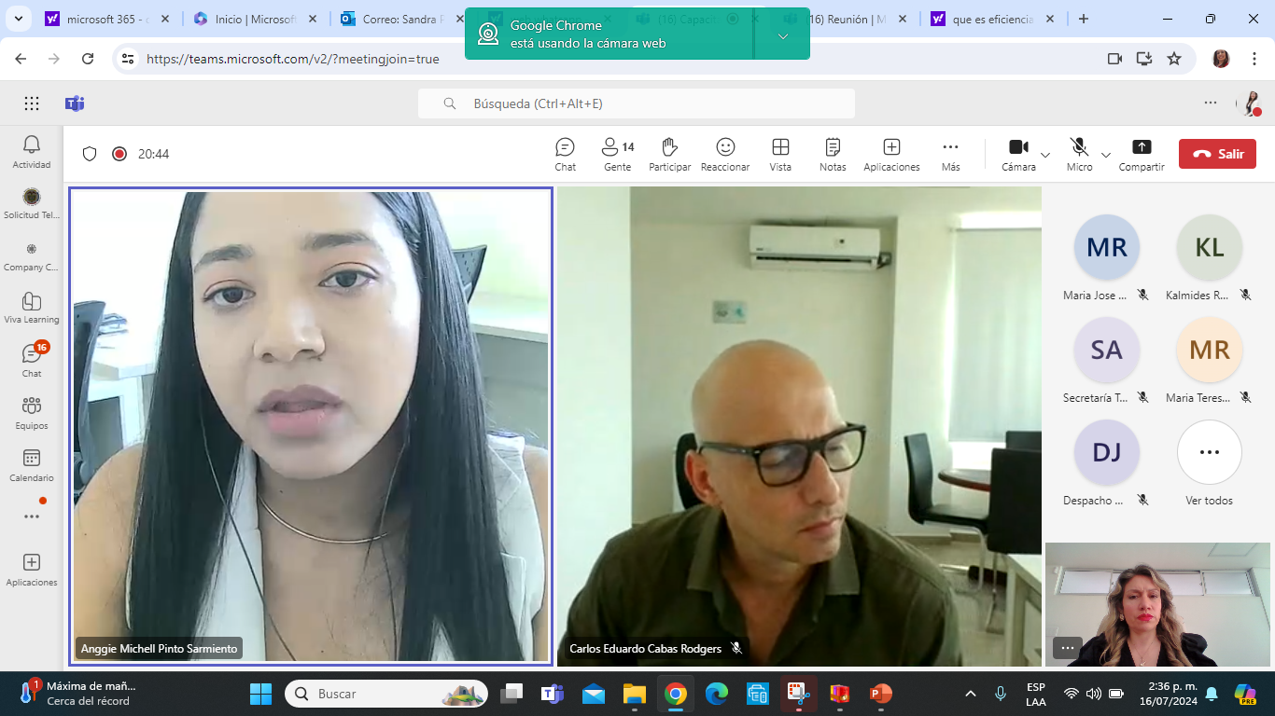The width and height of the screenshot is (1275, 716).
Task: Open the meeting Chat panel
Action: point(565,155)
